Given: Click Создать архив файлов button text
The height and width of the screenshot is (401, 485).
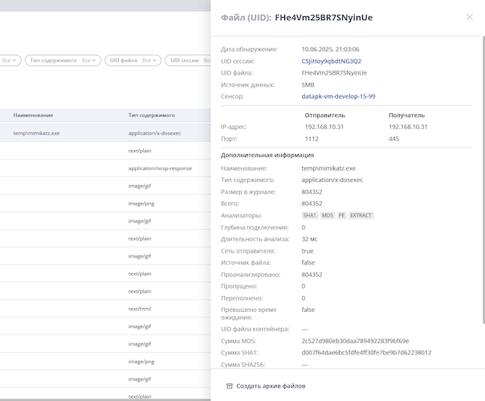Looking at the screenshot, I should click(x=271, y=386).
